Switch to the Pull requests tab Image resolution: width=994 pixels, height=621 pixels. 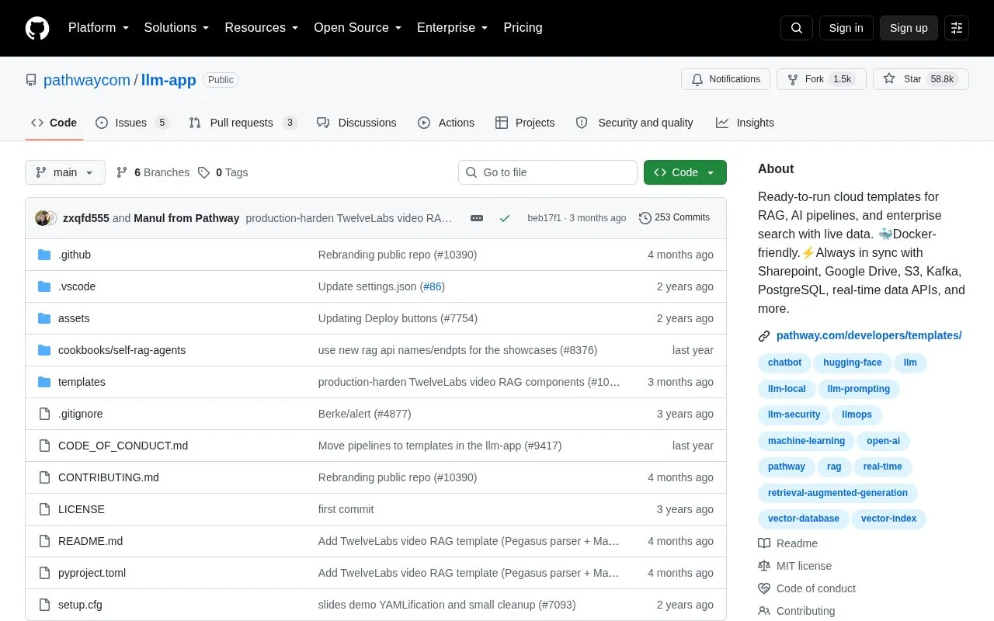(243, 123)
